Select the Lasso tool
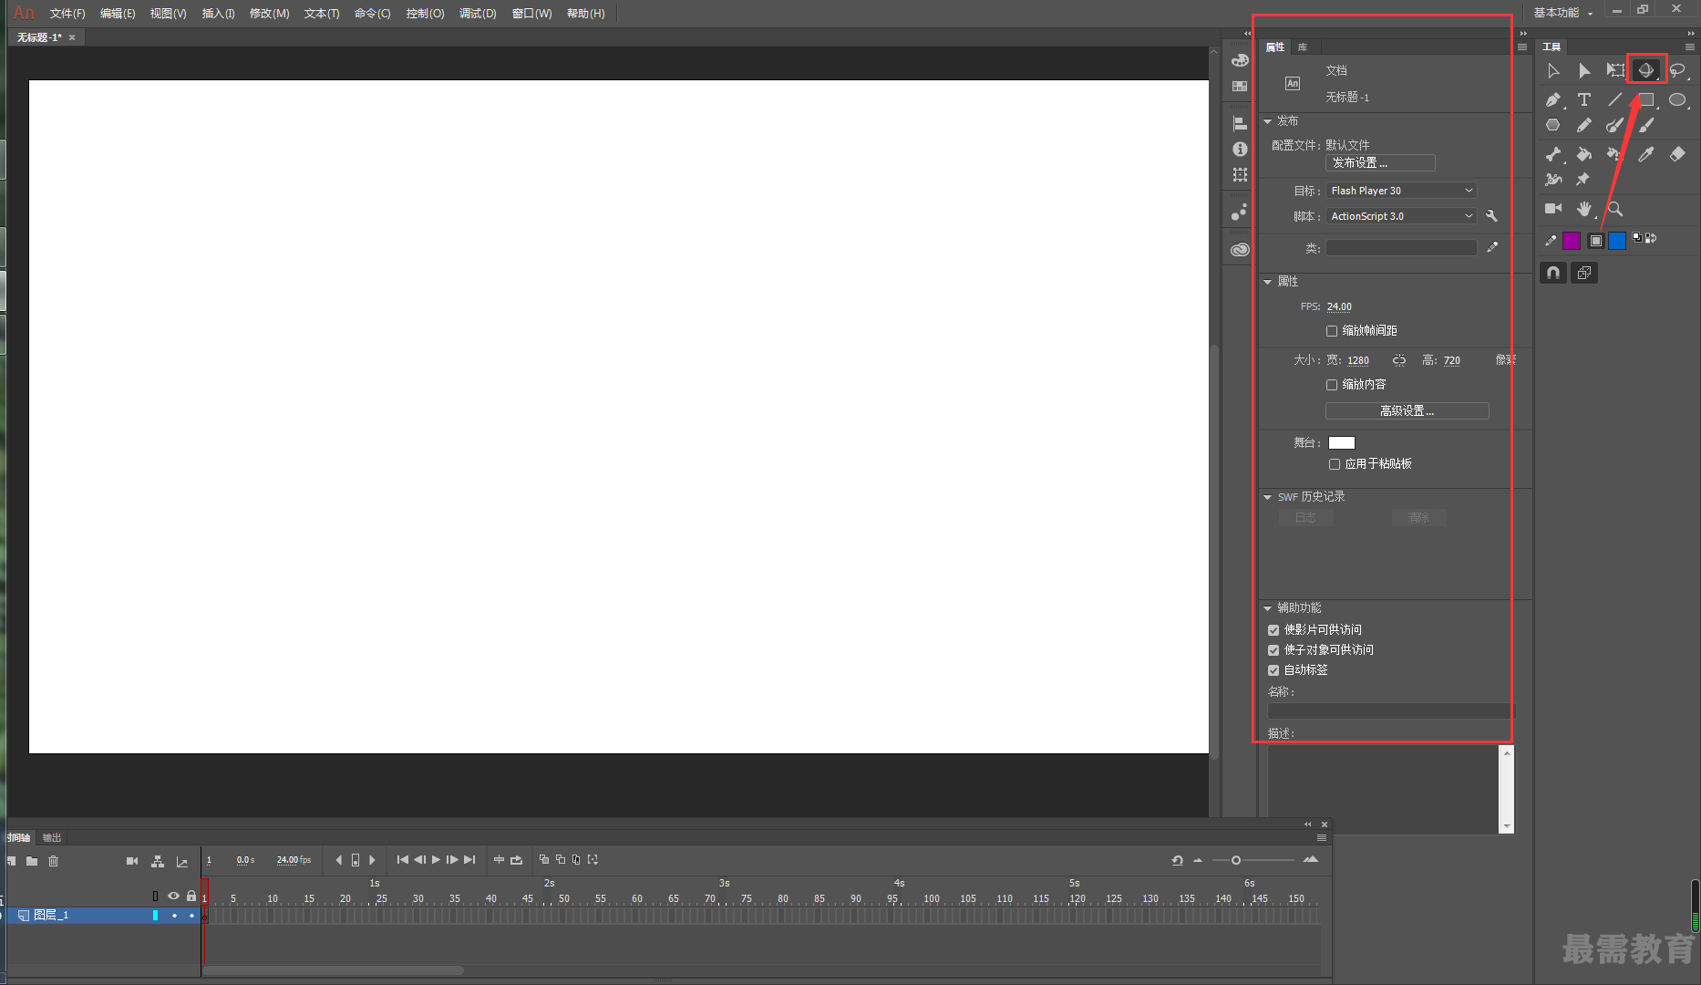1701x985 pixels. pyautogui.click(x=1677, y=70)
